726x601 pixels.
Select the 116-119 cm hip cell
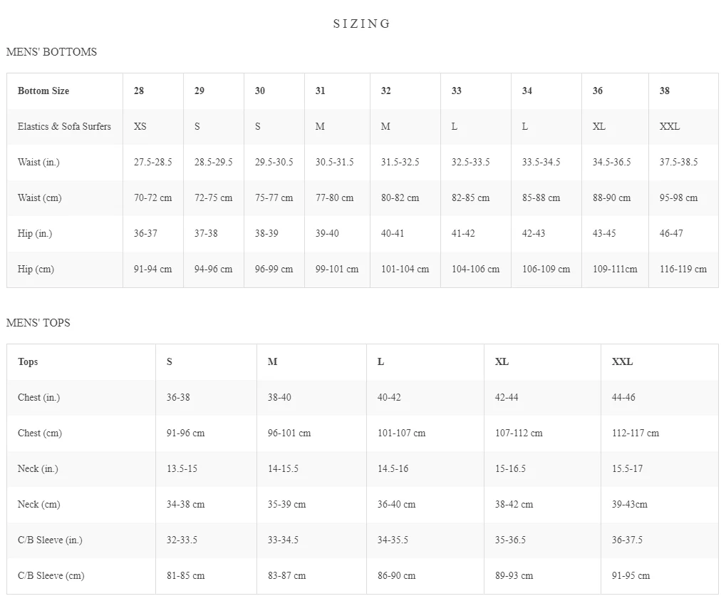click(x=683, y=269)
